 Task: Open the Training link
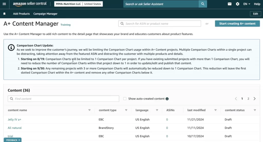click(65, 25)
